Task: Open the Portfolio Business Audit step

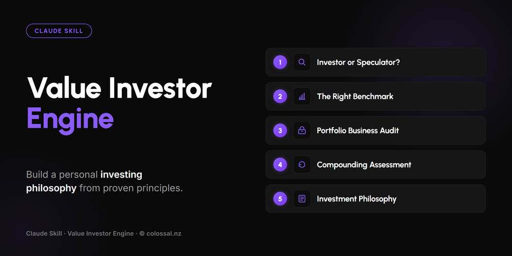Action: click(375, 130)
